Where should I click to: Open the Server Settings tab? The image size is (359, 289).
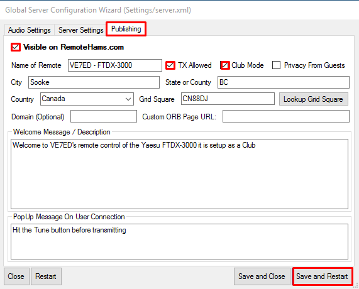(81, 30)
